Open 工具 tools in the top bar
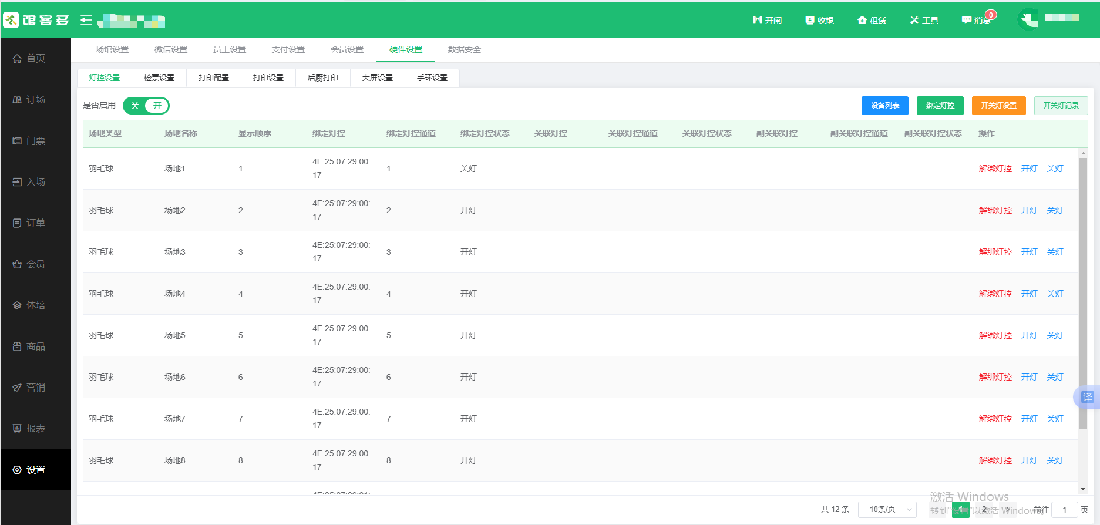This screenshot has height=525, width=1100. [x=924, y=21]
